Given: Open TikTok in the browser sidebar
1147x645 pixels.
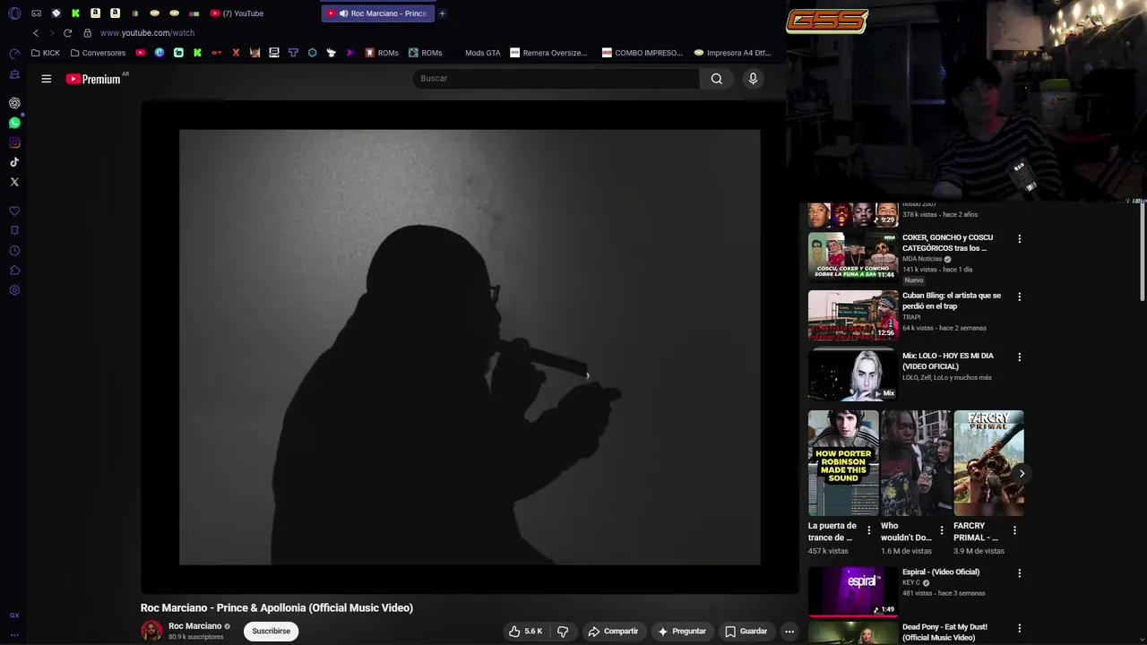Looking at the screenshot, I should click(x=14, y=162).
